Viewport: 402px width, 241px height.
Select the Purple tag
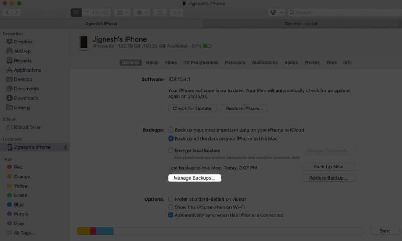pos(21,214)
